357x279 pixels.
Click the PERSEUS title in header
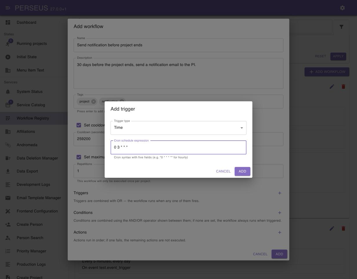coord(31,8)
